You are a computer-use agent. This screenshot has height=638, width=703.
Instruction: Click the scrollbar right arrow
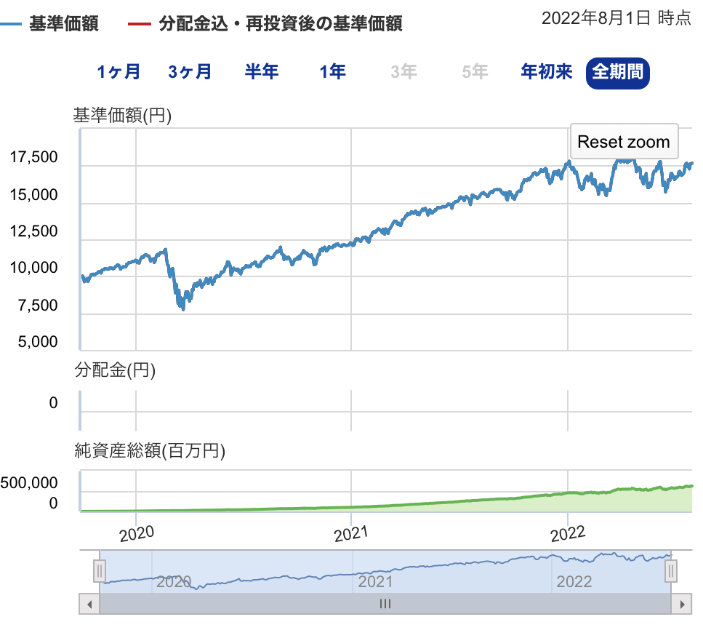[x=681, y=604]
